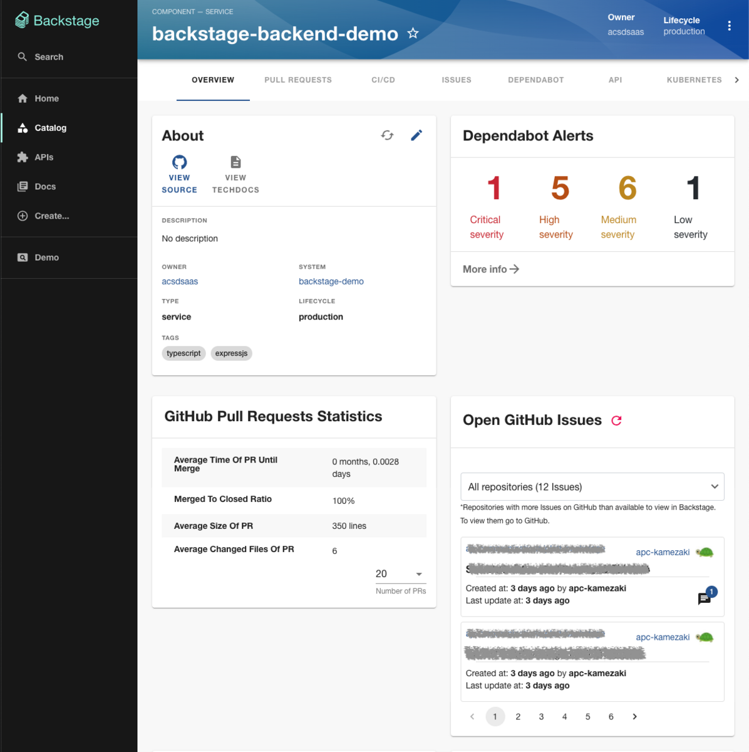Screen dimensions: 749x752
Task: Switch to the Pull Requests tab
Action: pyautogui.click(x=298, y=80)
